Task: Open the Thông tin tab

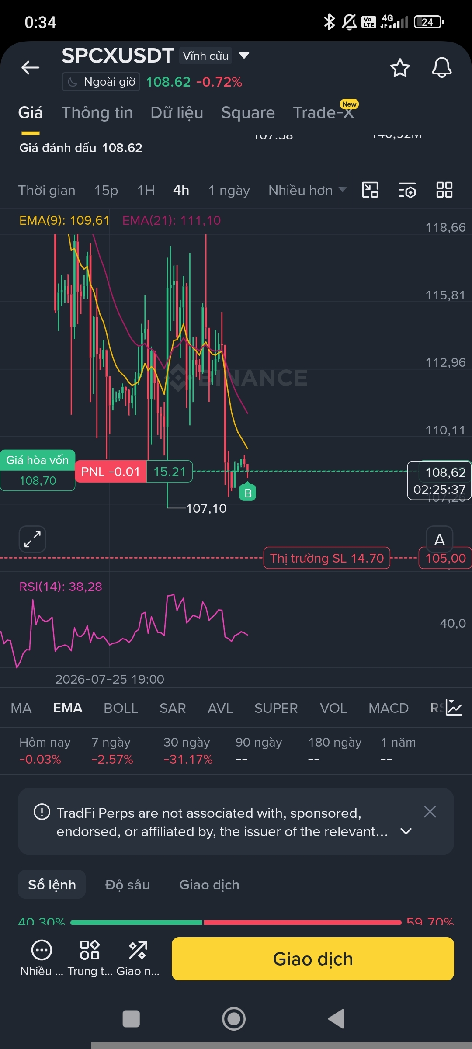Action: [97, 113]
